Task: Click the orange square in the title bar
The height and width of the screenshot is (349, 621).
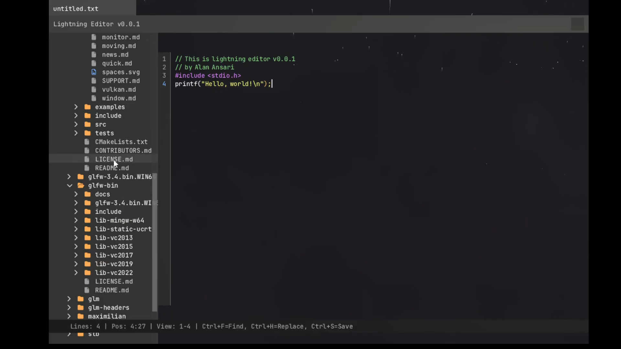Action: (x=578, y=24)
